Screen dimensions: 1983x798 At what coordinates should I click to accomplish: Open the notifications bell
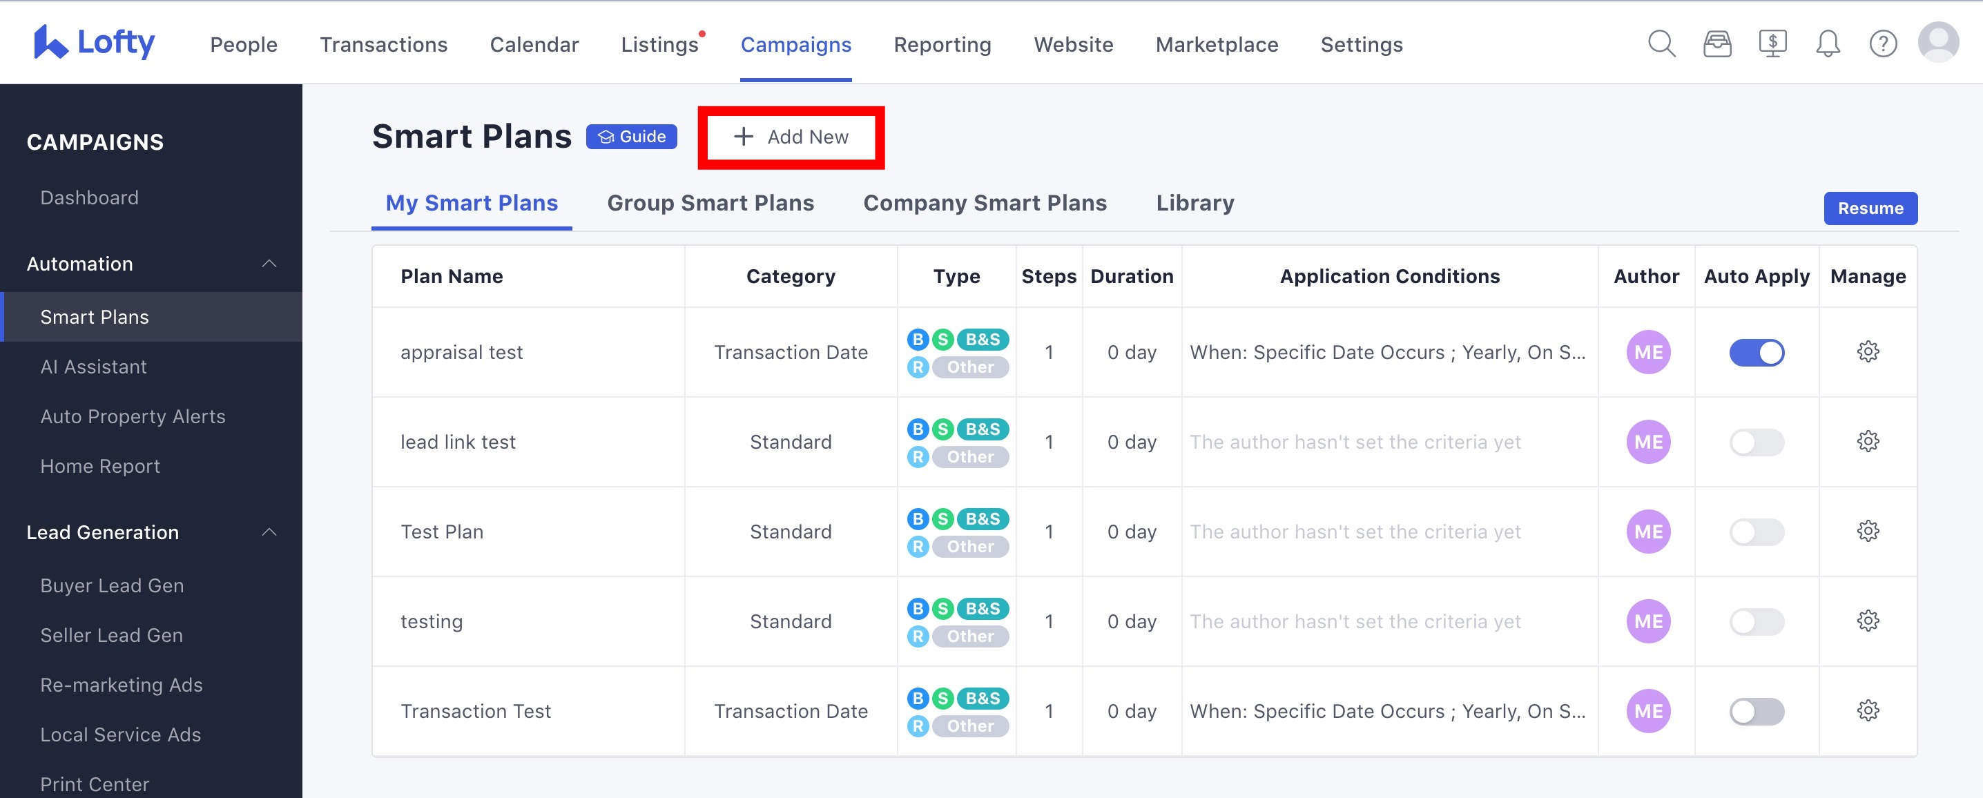(1828, 44)
